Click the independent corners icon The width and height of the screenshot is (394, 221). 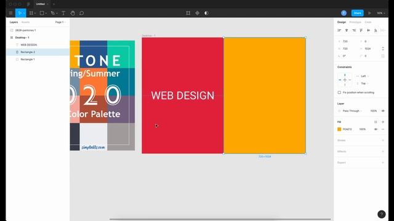(383, 56)
